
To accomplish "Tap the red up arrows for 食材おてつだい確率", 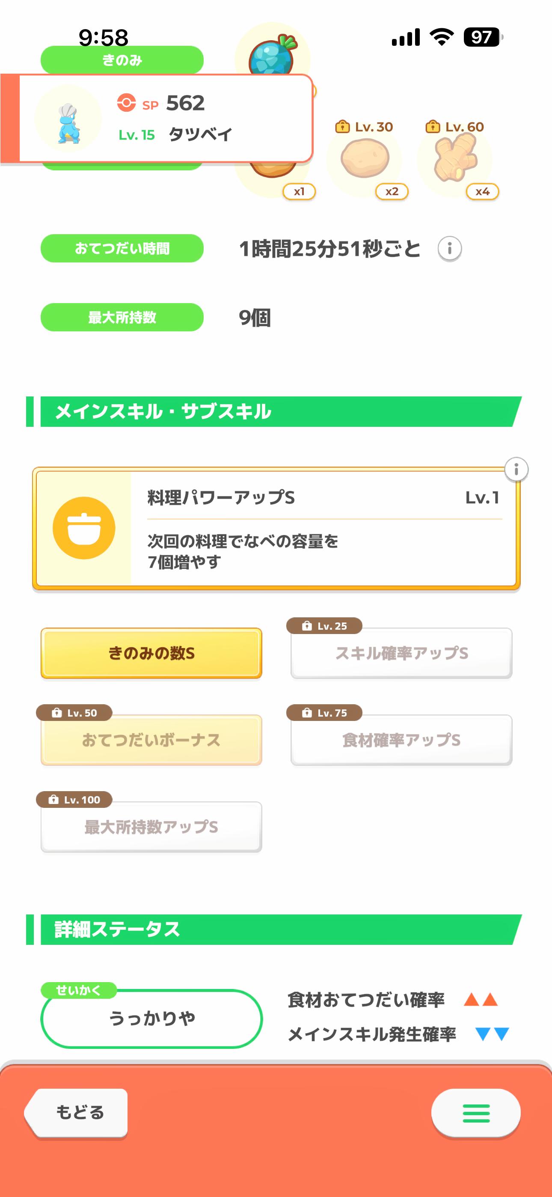I will click(481, 1000).
